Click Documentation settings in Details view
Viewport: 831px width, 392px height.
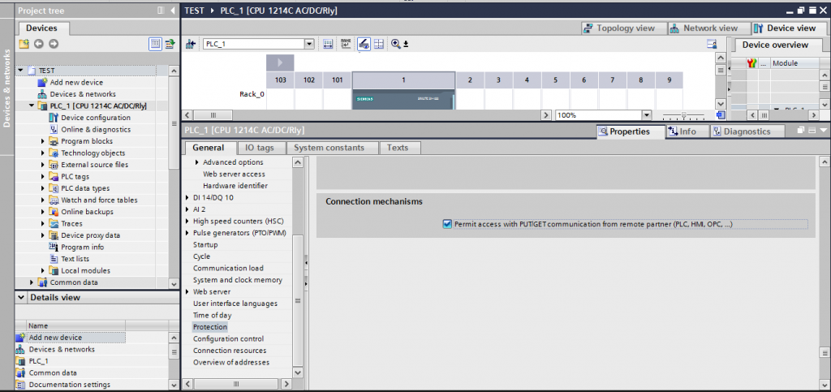coord(70,385)
